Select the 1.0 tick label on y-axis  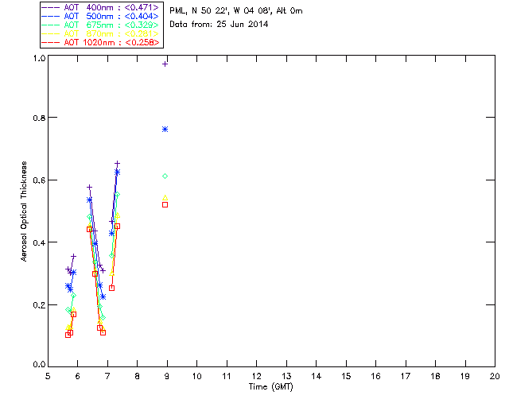tap(38, 59)
